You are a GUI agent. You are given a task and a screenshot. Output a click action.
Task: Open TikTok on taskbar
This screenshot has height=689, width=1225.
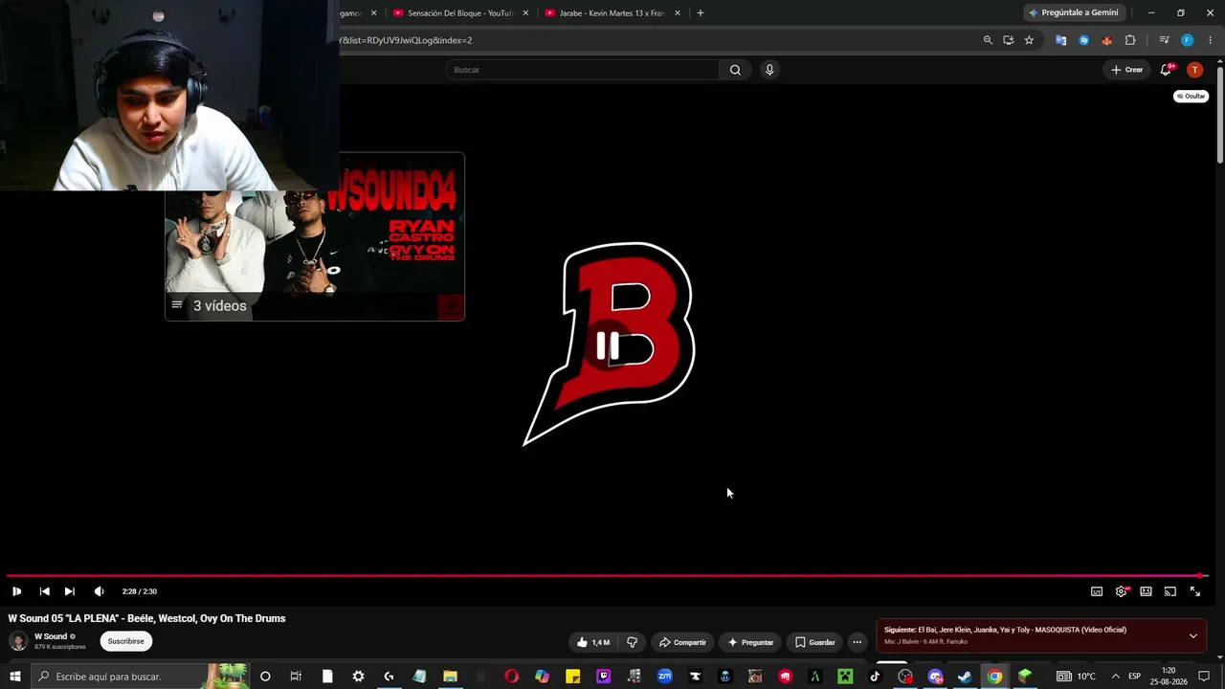click(x=875, y=677)
